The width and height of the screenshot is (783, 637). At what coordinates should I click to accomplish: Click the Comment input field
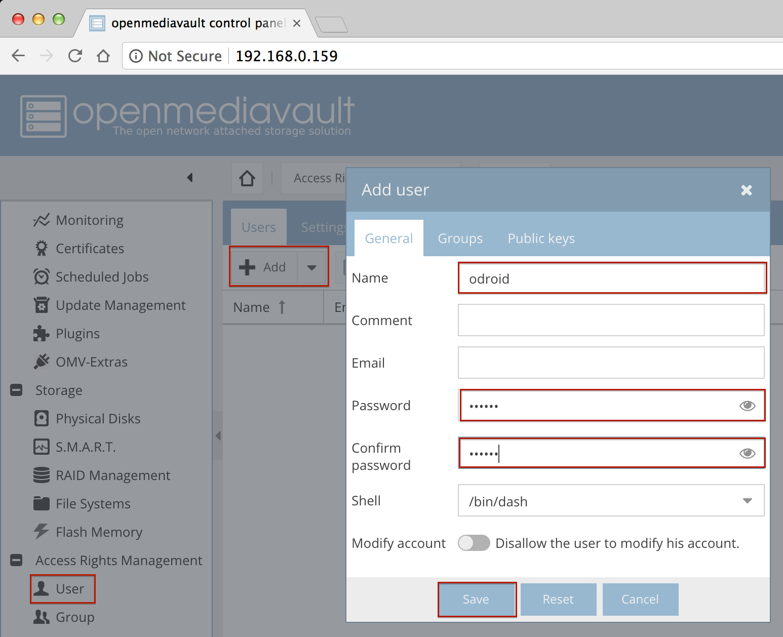pyautogui.click(x=611, y=320)
